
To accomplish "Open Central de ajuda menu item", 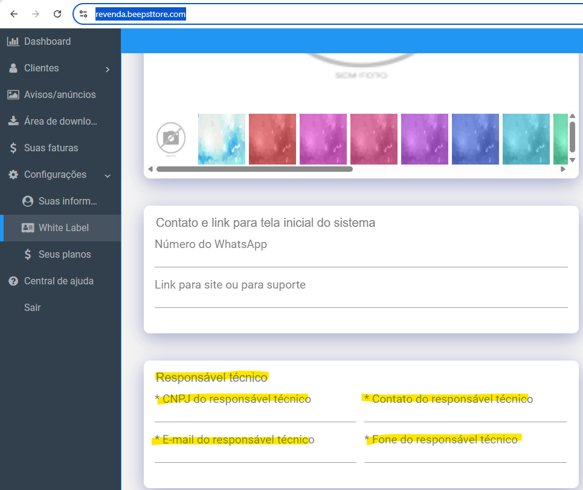I will tap(60, 281).
